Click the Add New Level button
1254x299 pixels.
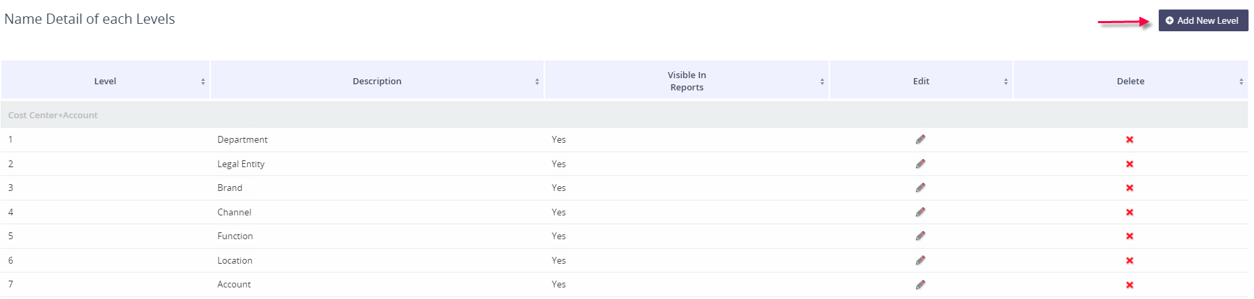[x=1202, y=20]
